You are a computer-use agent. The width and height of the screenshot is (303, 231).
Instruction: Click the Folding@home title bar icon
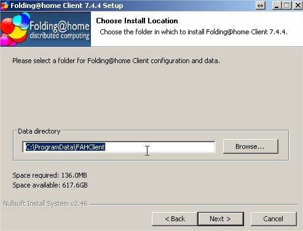click(x=4, y=6)
